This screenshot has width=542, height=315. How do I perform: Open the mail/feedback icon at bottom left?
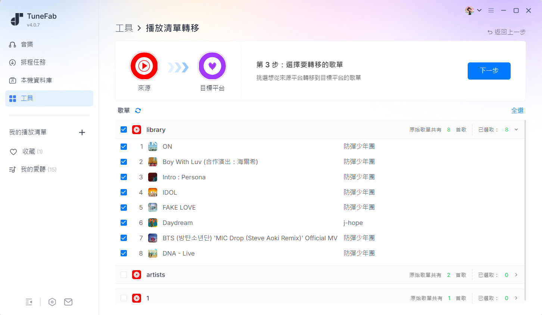68,302
